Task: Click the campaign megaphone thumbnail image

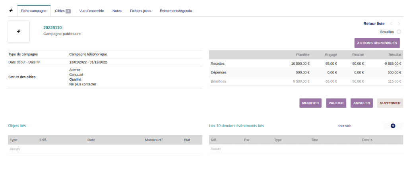Action: click(x=18, y=31)
